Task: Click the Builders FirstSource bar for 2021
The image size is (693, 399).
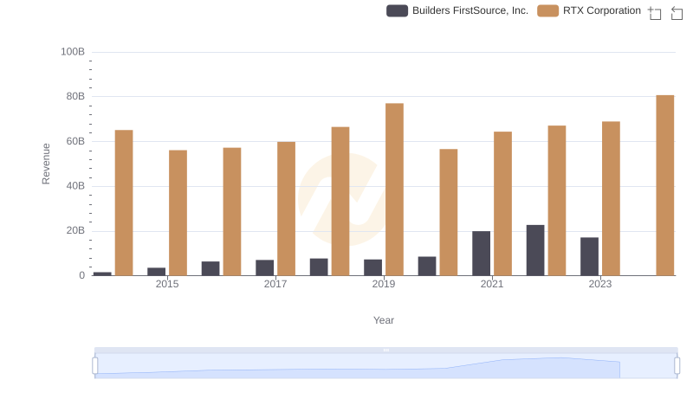Action: (x=481, y=254)
